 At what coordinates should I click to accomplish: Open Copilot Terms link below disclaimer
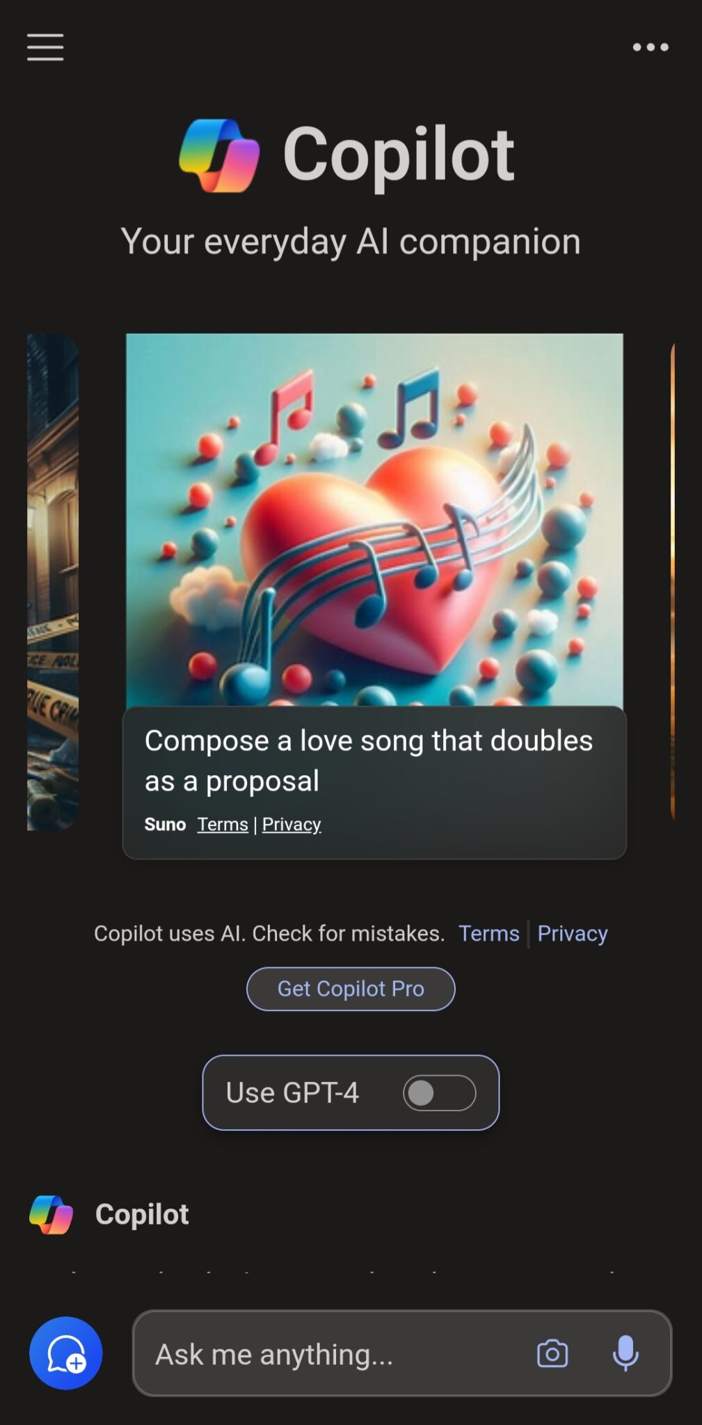(x=488, y=933)
